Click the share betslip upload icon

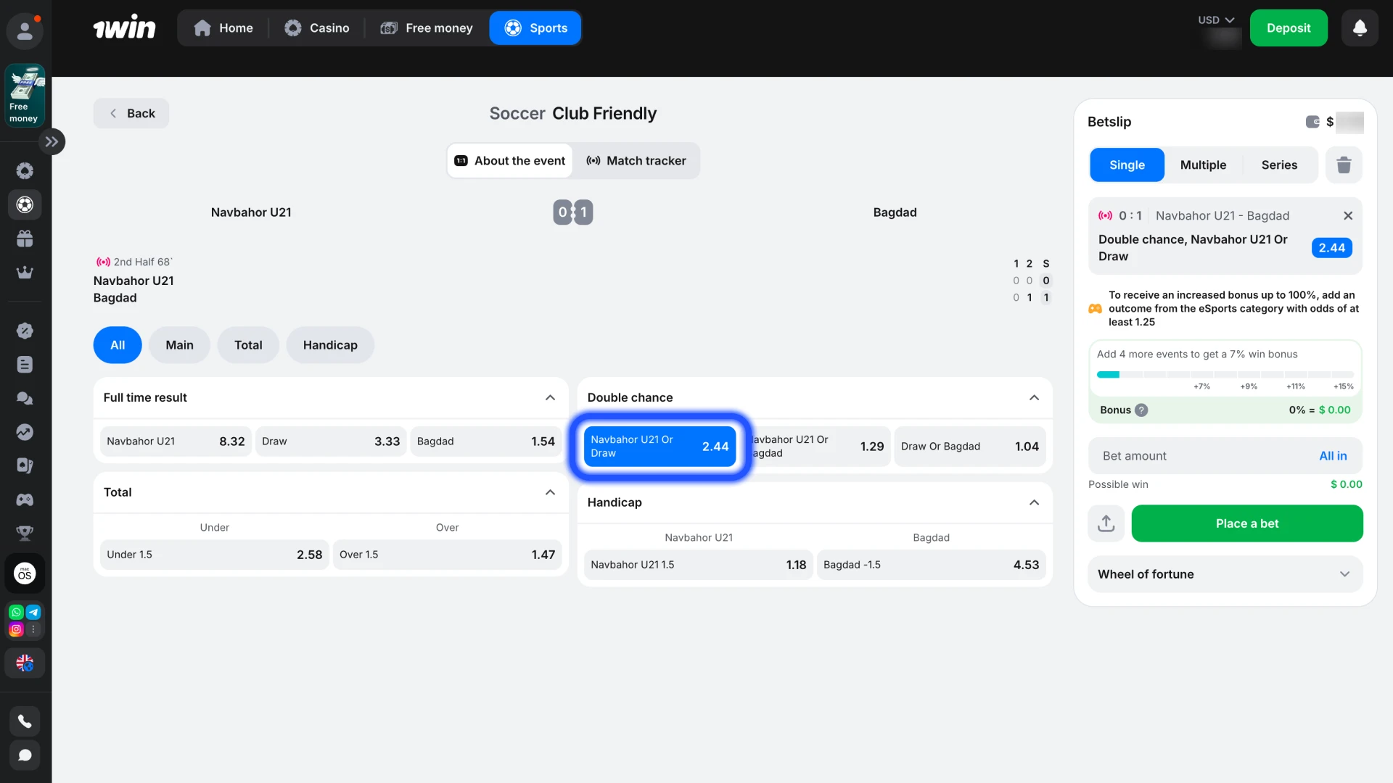(1106, 523)
